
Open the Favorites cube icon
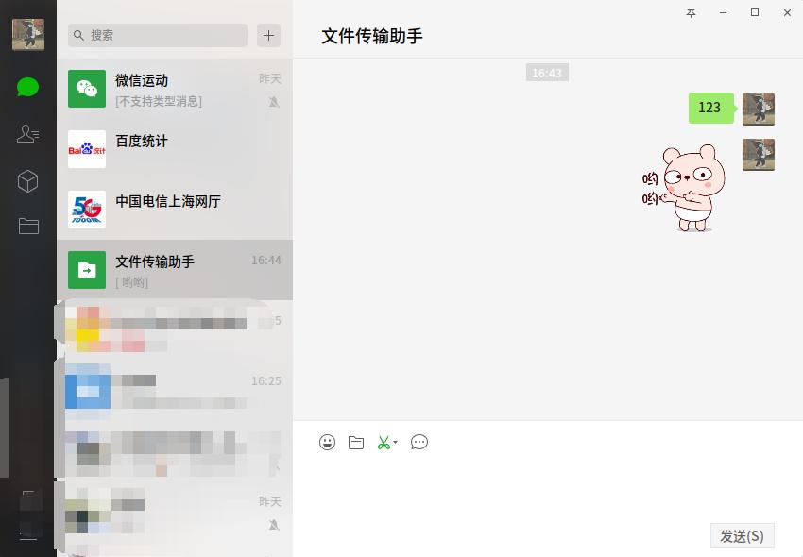pyautogui.click(x=27, y=180)
